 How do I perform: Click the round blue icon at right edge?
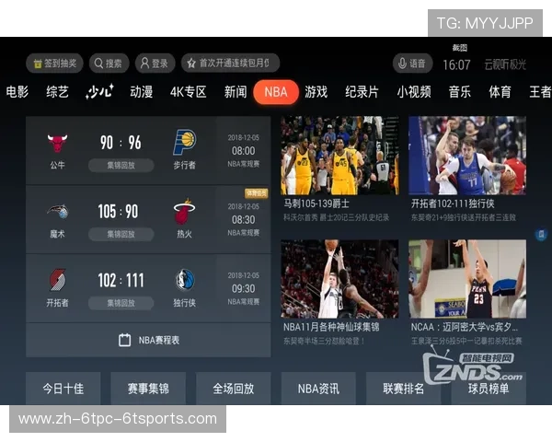(x=541, y=234)
